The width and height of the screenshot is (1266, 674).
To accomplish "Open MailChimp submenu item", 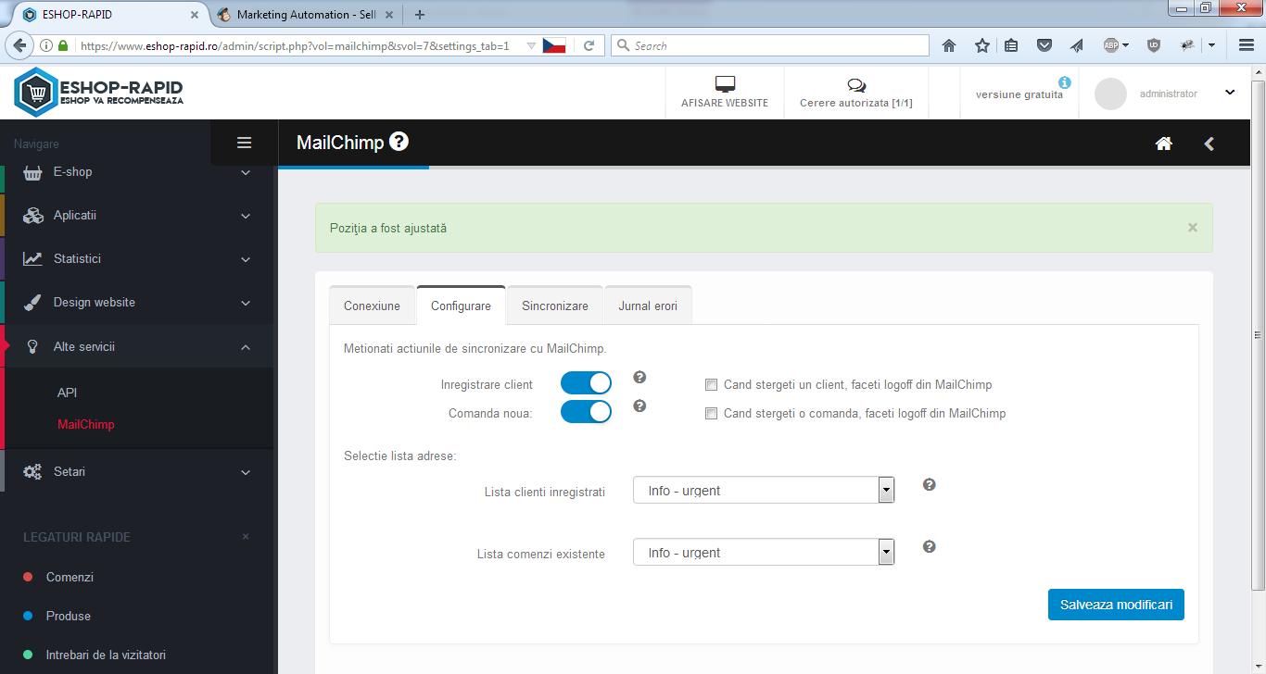I will coord(86,425).
